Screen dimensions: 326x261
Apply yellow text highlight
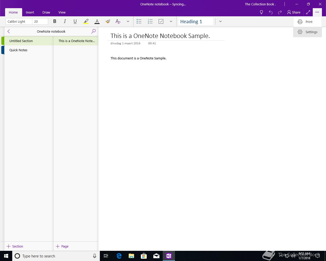coord(86,21)
